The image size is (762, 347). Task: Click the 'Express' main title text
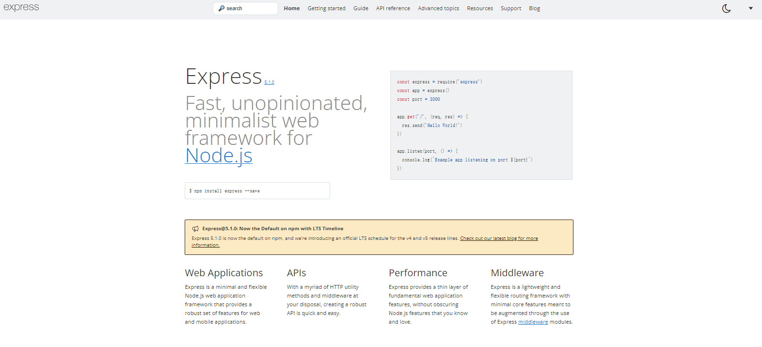click(x=224, y=77)
